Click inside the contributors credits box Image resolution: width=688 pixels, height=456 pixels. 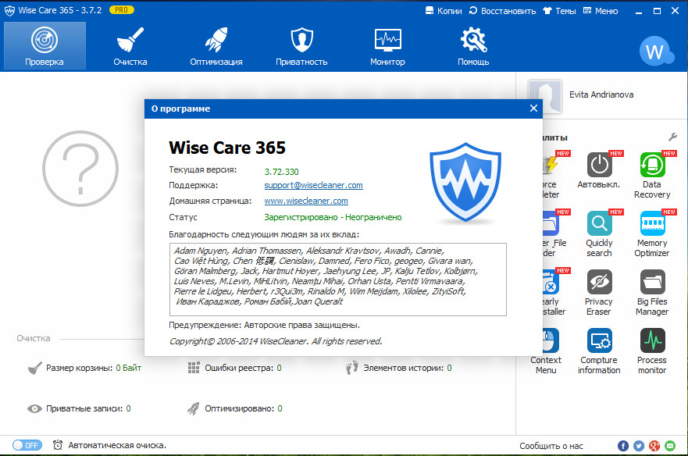338,279
